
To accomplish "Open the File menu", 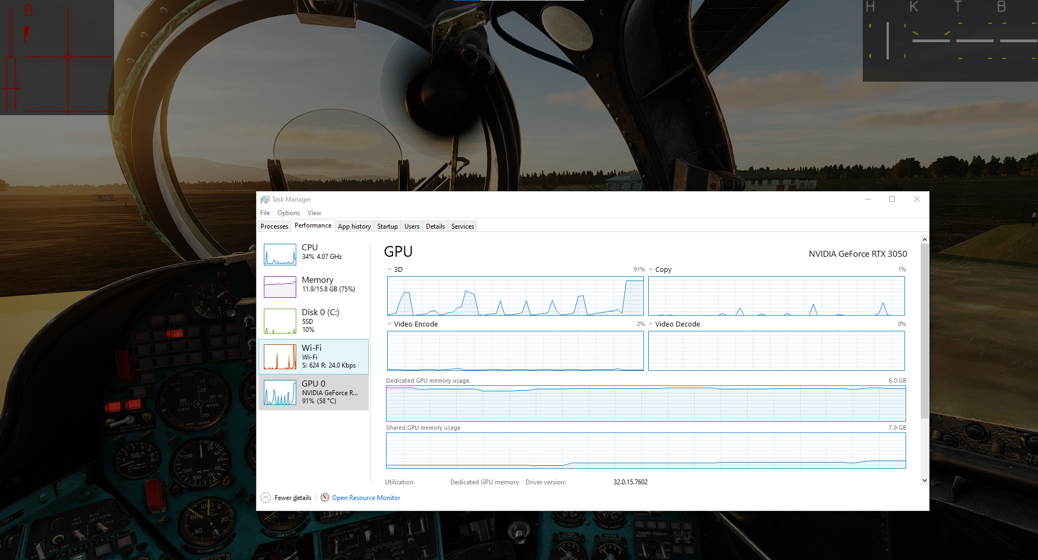I will click(265, 213).
